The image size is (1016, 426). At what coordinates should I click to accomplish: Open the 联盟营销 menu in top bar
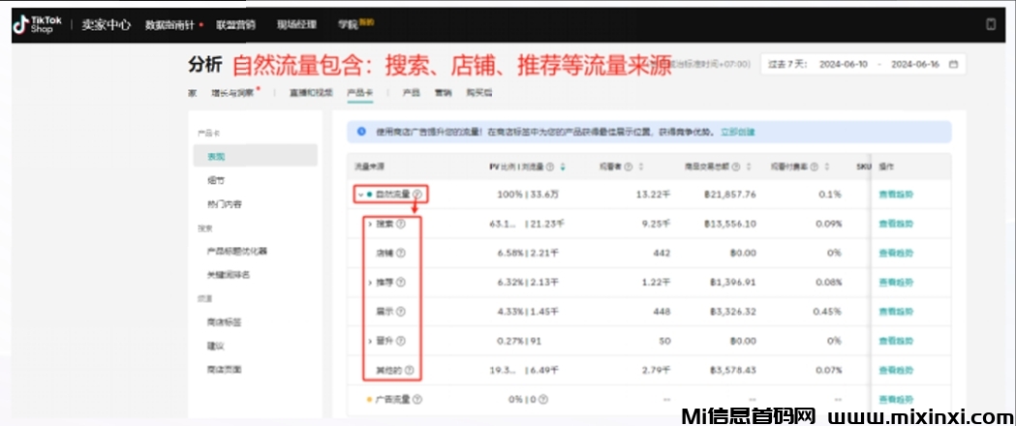coord(235,25)
